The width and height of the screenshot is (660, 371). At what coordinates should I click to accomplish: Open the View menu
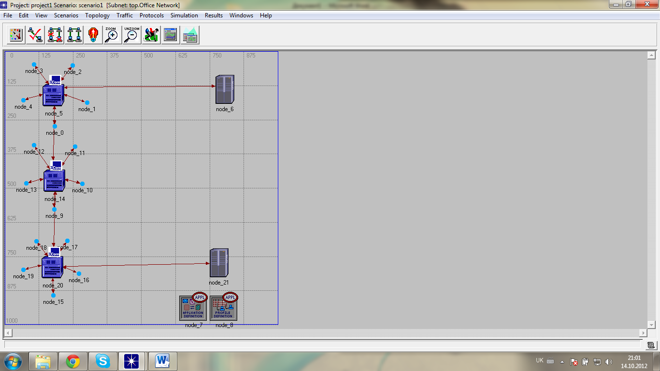[x=42, y=15]
